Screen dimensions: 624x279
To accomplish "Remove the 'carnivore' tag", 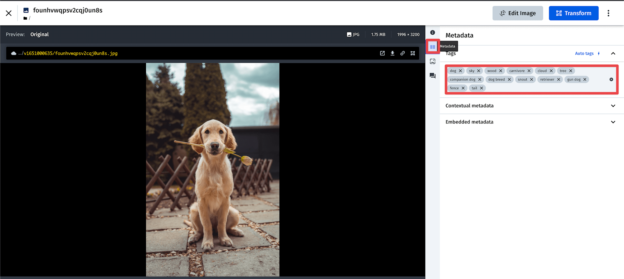I will [529, 71].
